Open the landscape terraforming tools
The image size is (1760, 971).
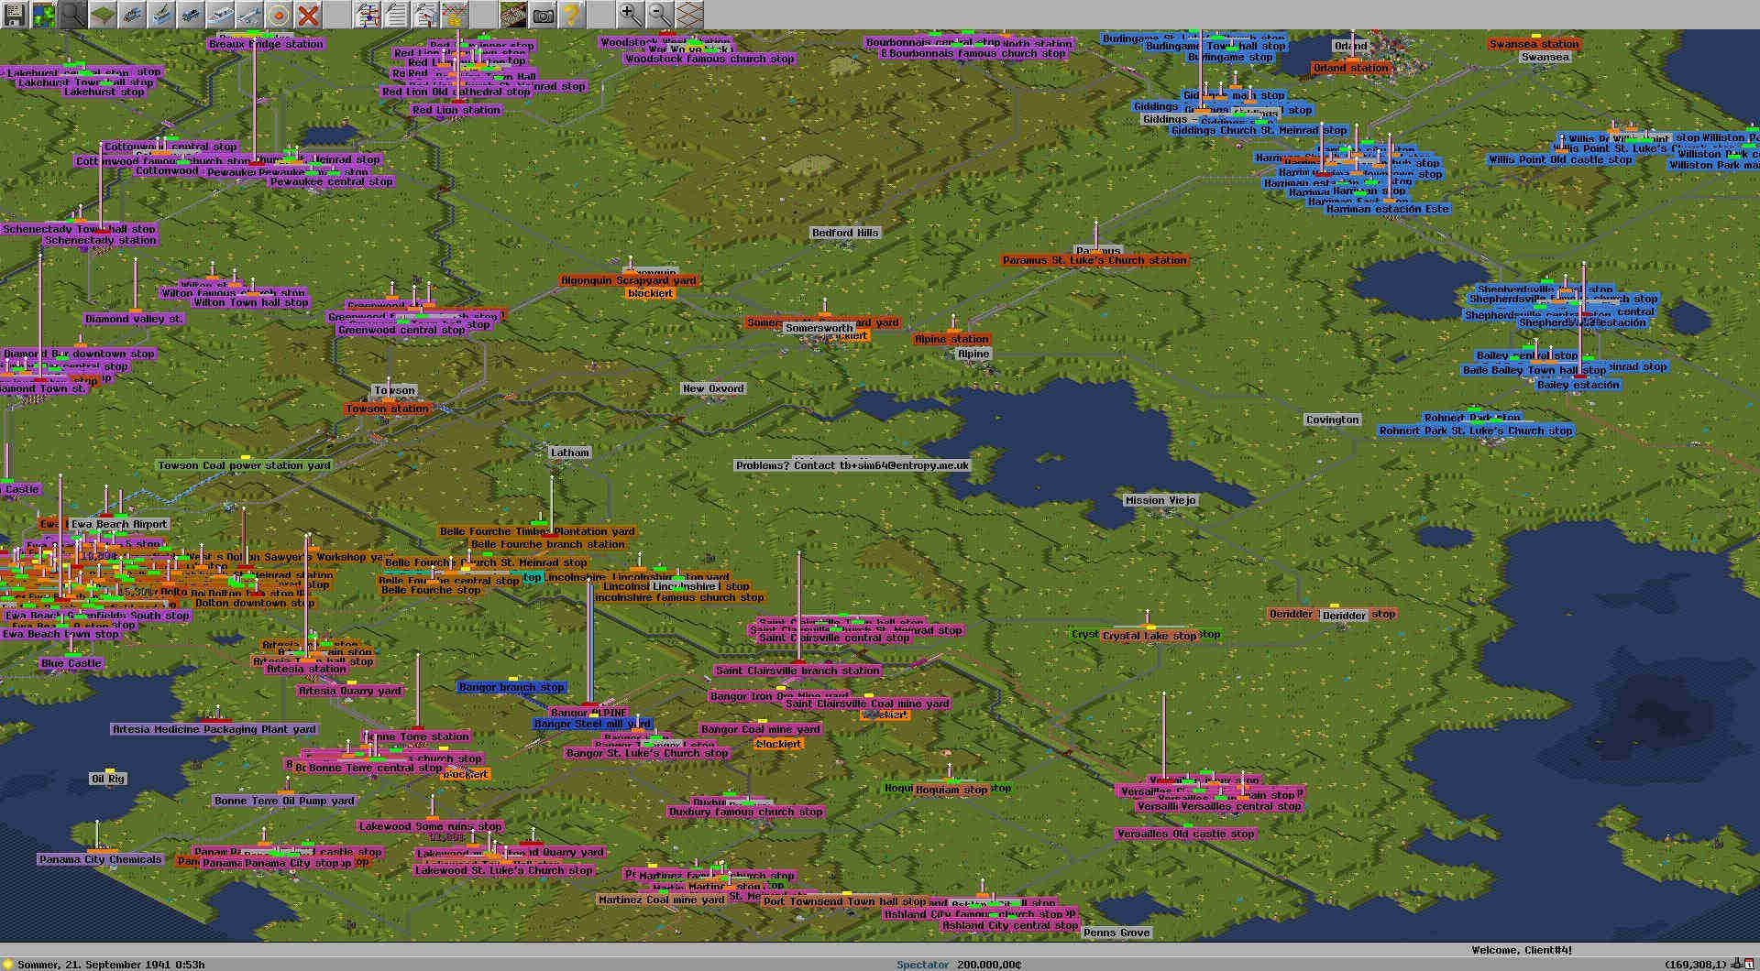[103, 14]
